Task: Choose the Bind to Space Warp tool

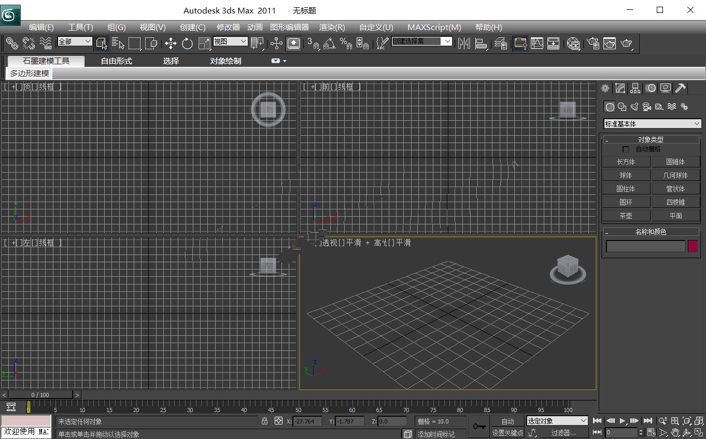Action: coord(46,44)
